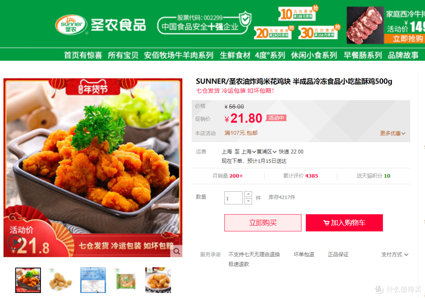This screenshot has height=298, width=425.
Task: Select the certificate document thumbnail
Action: point(93,280)
